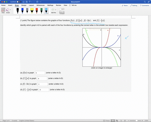Screen dimensions: 151x122
Task: Pick the black pen
Action: coord(18,11)
